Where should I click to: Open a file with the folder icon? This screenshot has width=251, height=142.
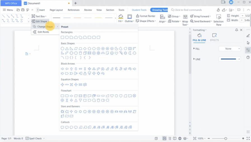[x=18, y=10]
